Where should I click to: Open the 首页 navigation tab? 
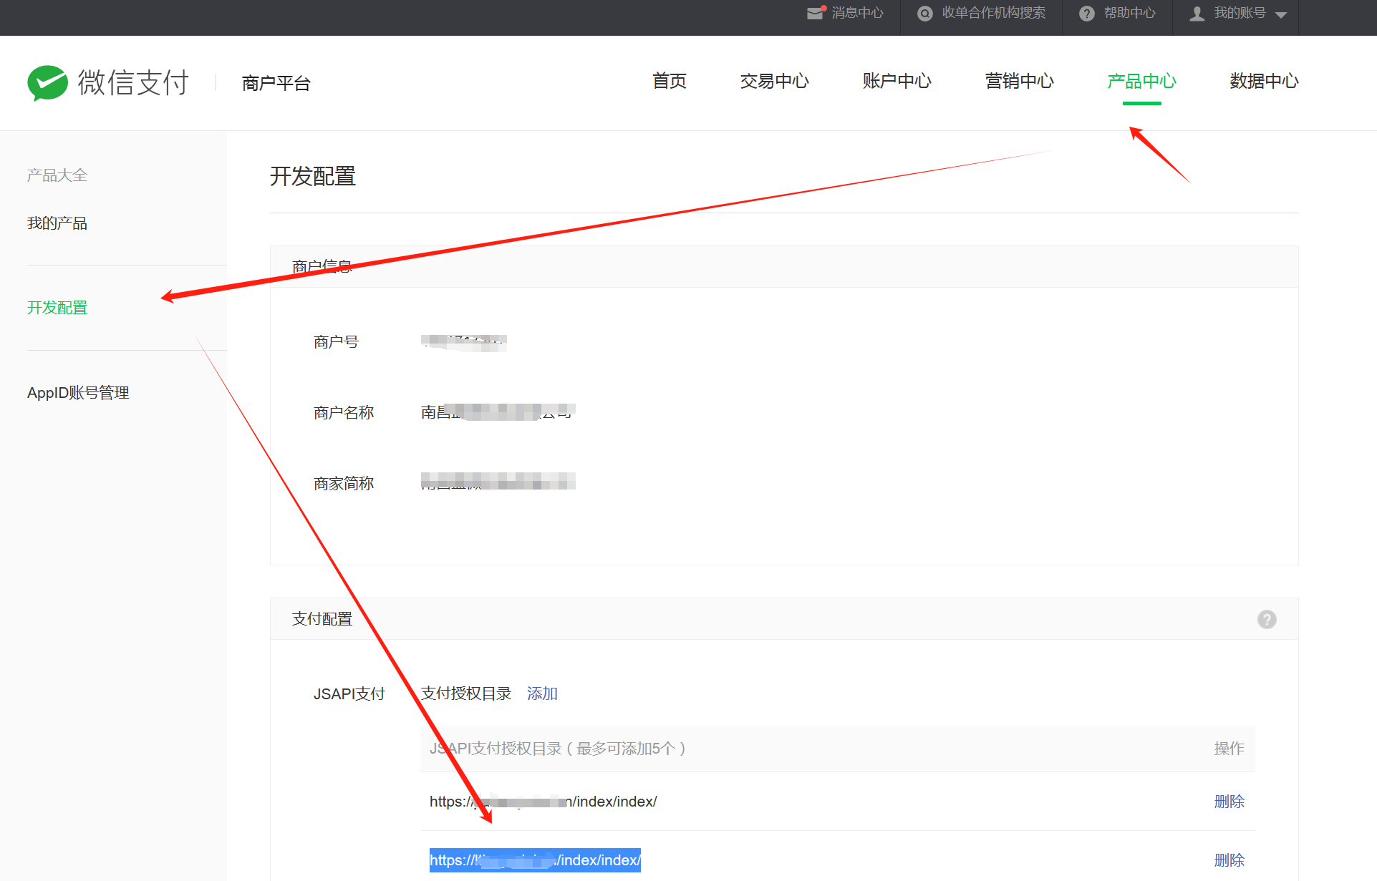pyautogui.click(x=669, y=81)
